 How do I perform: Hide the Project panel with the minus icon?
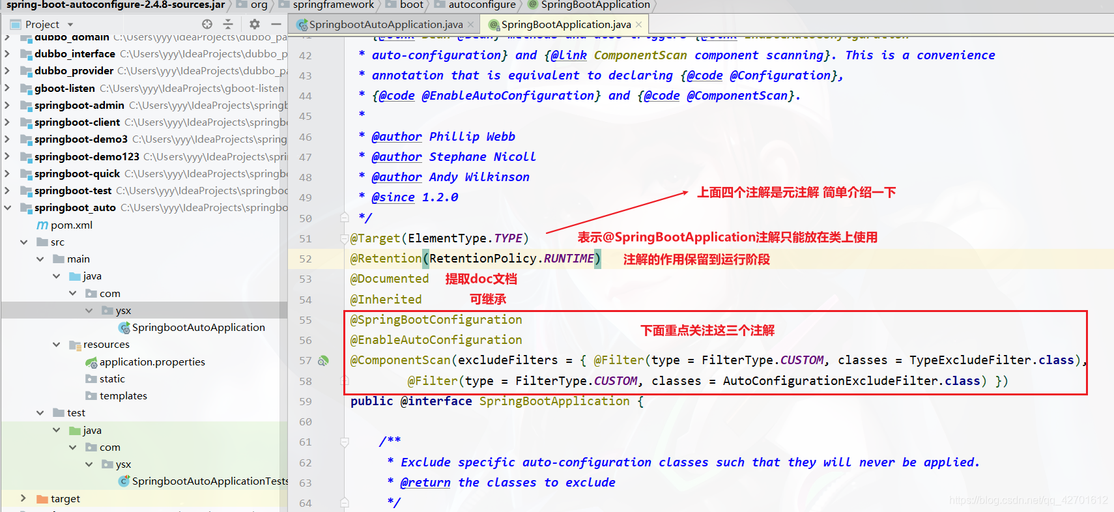point(276,24)
